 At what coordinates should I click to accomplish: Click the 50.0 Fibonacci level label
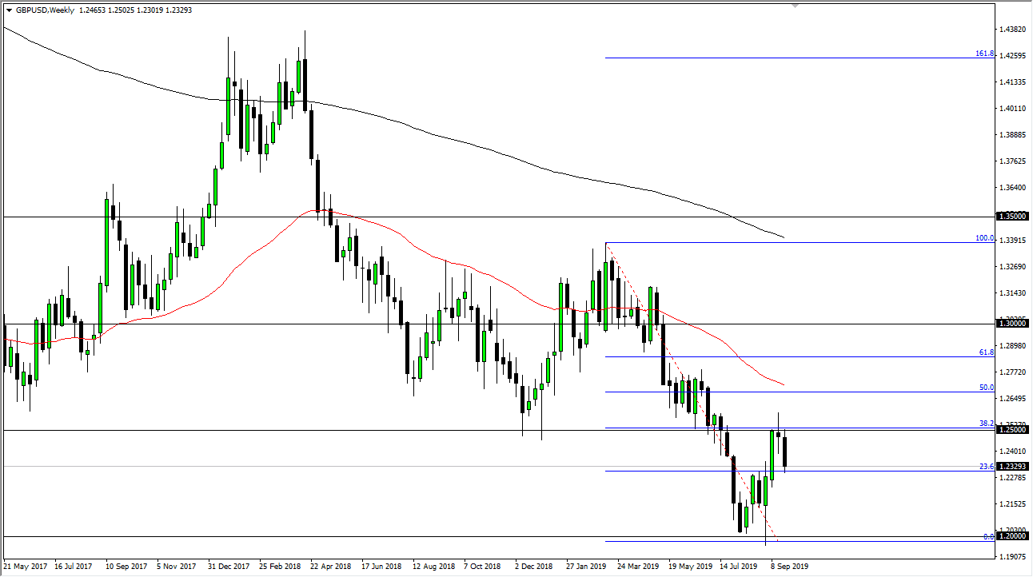[x=988, y=387]
